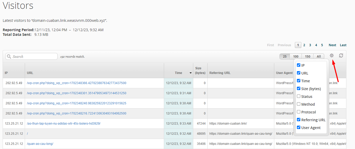Screen dimensions: 355x149
Task: Go to page 4
Action: point(316,45)
